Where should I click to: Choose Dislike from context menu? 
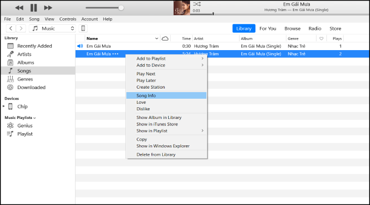point(166,109)
